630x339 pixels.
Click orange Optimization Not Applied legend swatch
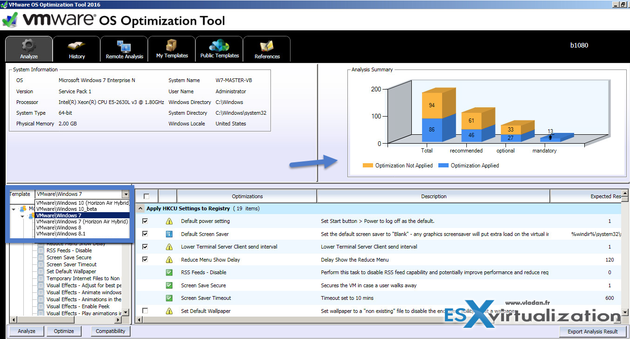(x=367, y=166)
